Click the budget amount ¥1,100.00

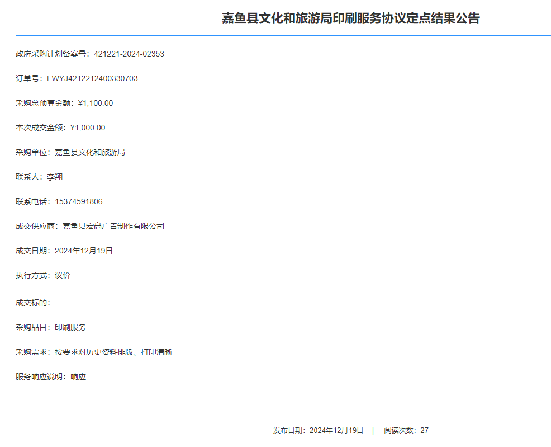[x=95, y=103]
